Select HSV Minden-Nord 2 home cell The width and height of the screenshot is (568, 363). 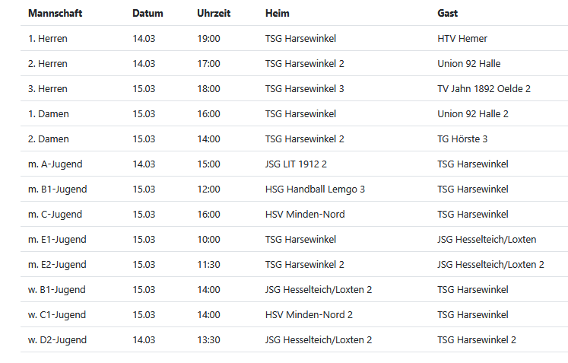point(309,315)
